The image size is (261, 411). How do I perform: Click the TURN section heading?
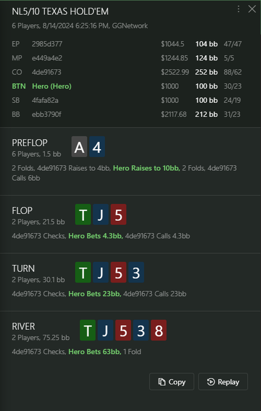click(x=23, y=269)
